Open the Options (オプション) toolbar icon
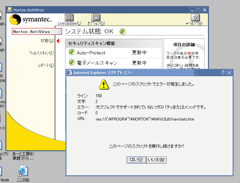 (96, 17)
